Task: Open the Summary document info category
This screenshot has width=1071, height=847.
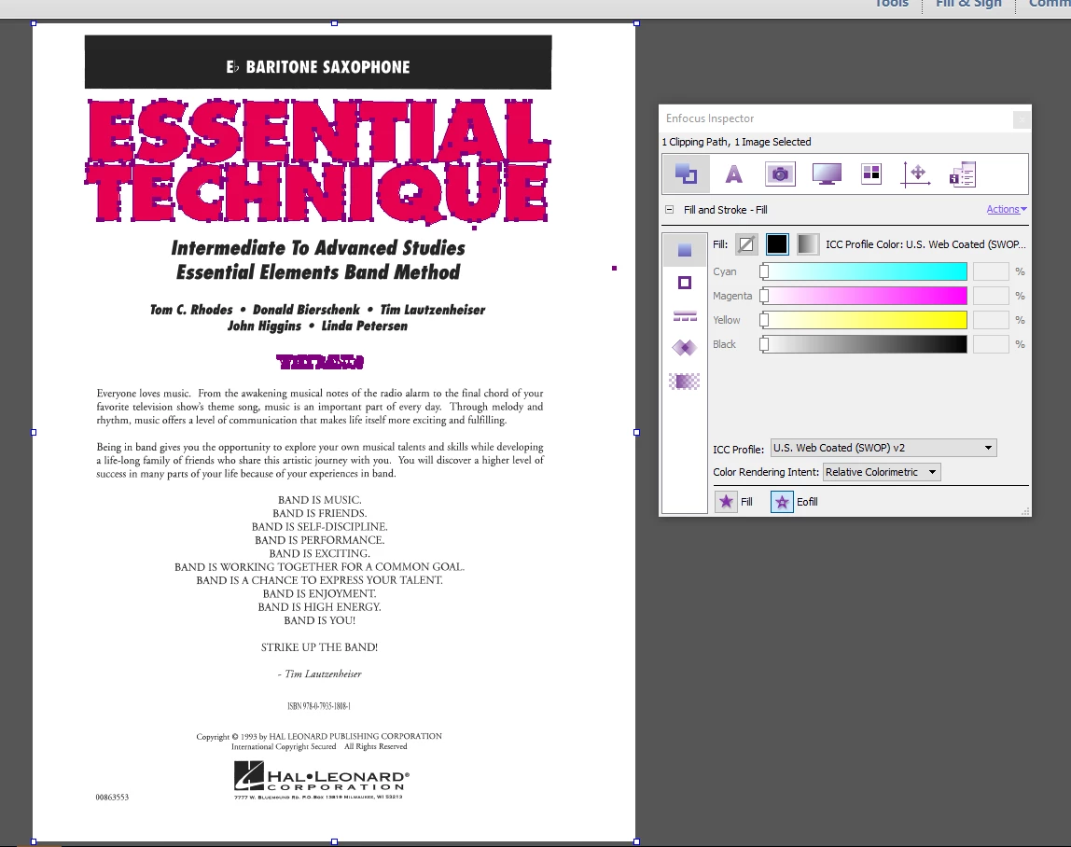Action: [x=963, y=174]
